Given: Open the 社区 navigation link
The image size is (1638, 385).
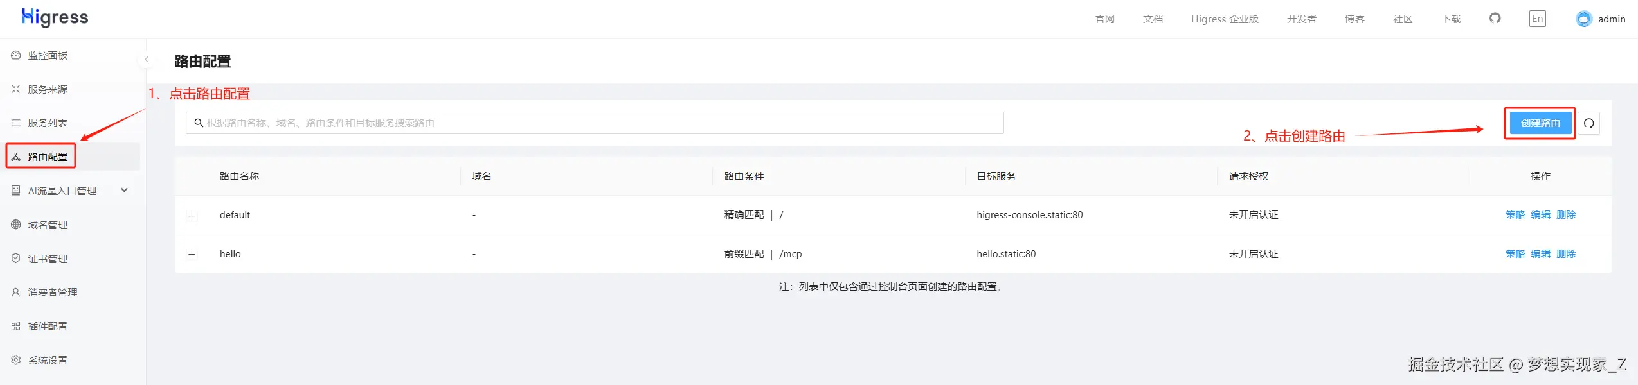Looking at the screenshot, I should coord(1403,19).
